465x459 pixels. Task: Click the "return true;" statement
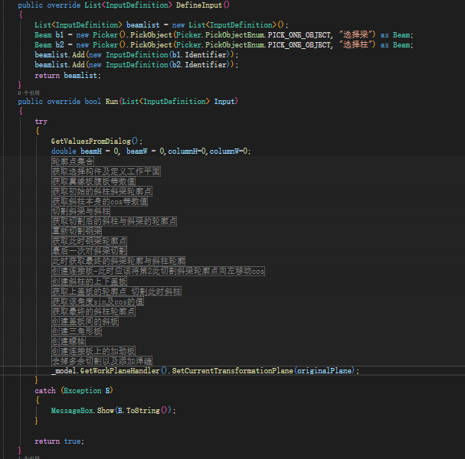[x=59, y=441]
